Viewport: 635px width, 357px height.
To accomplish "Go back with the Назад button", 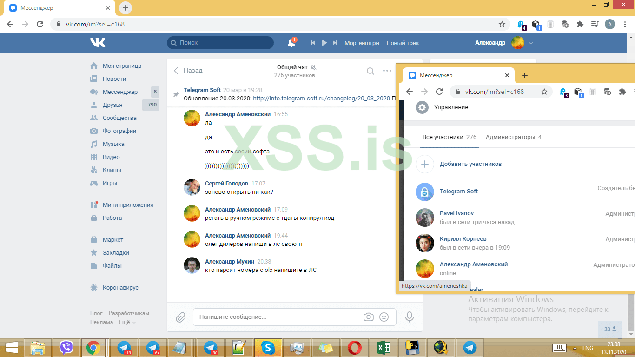I will [x=188, y=71].
